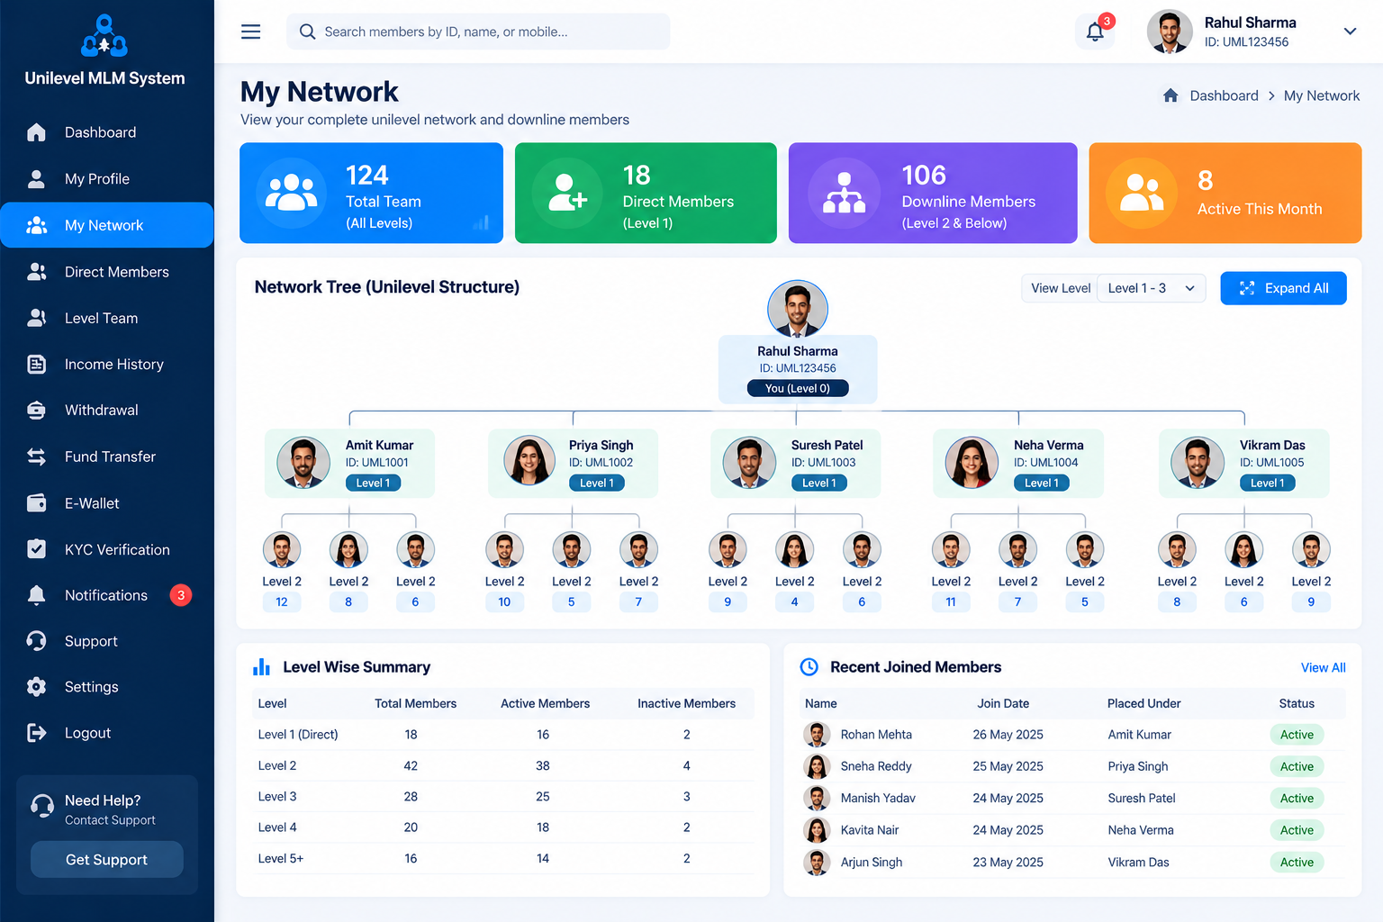Screen dimensions: 1383x922
Task: Click the Income History document icon
Action: 36,365
